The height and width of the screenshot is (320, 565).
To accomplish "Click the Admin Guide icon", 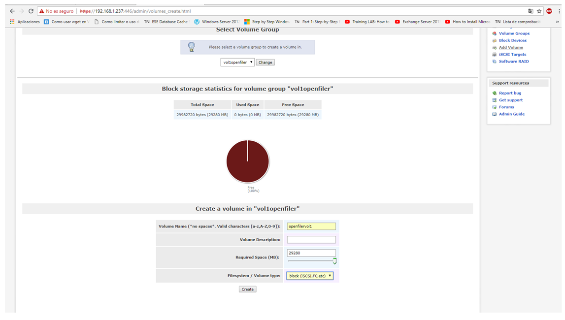I will pos(495,114).
